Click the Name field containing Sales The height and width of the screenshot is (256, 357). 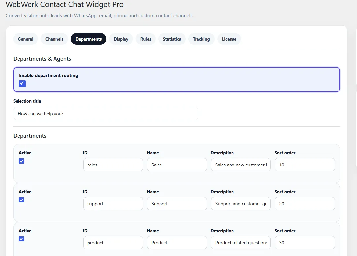(x=177, y=165)
